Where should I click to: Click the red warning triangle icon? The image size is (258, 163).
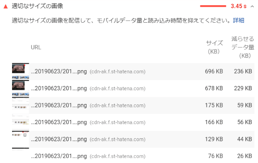(6, 6)
